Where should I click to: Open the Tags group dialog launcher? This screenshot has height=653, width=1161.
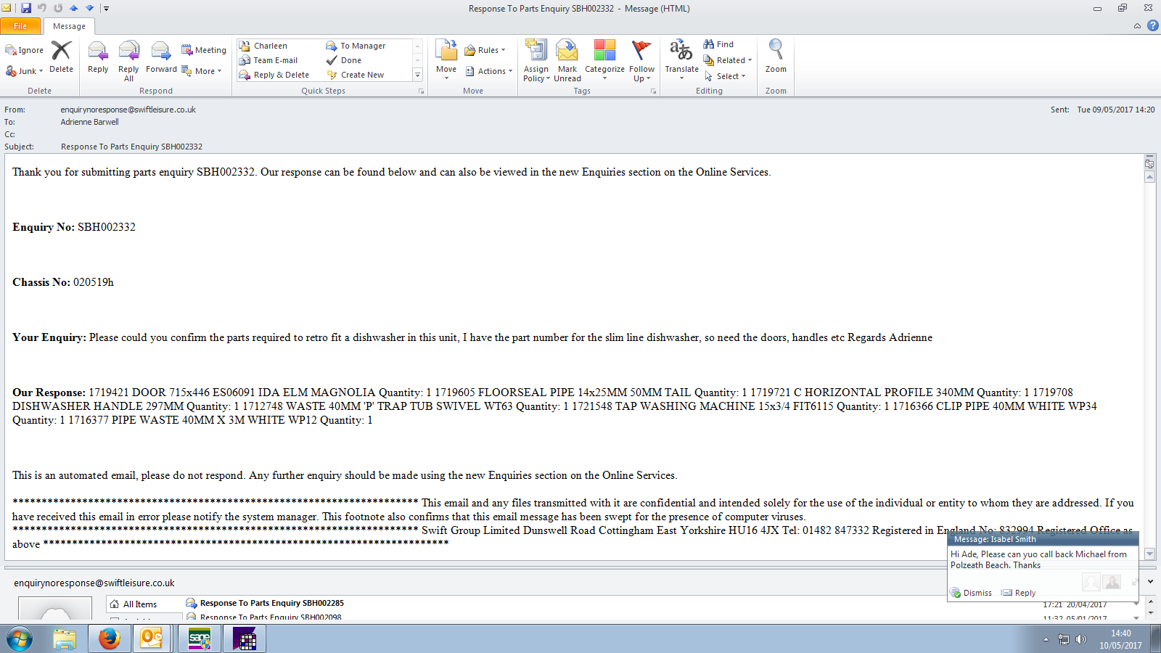(x=653, y=91)
